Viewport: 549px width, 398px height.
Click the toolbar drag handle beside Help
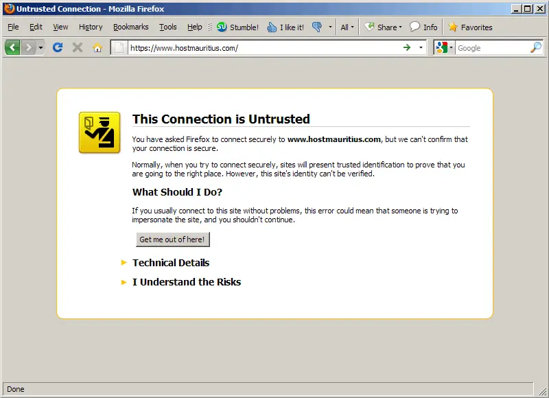click(210, 27)
